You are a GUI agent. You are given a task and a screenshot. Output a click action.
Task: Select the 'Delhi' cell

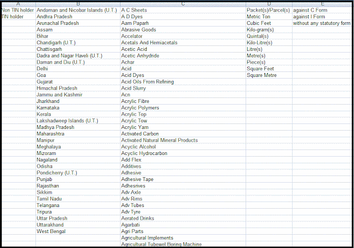[x=78, y=69]
